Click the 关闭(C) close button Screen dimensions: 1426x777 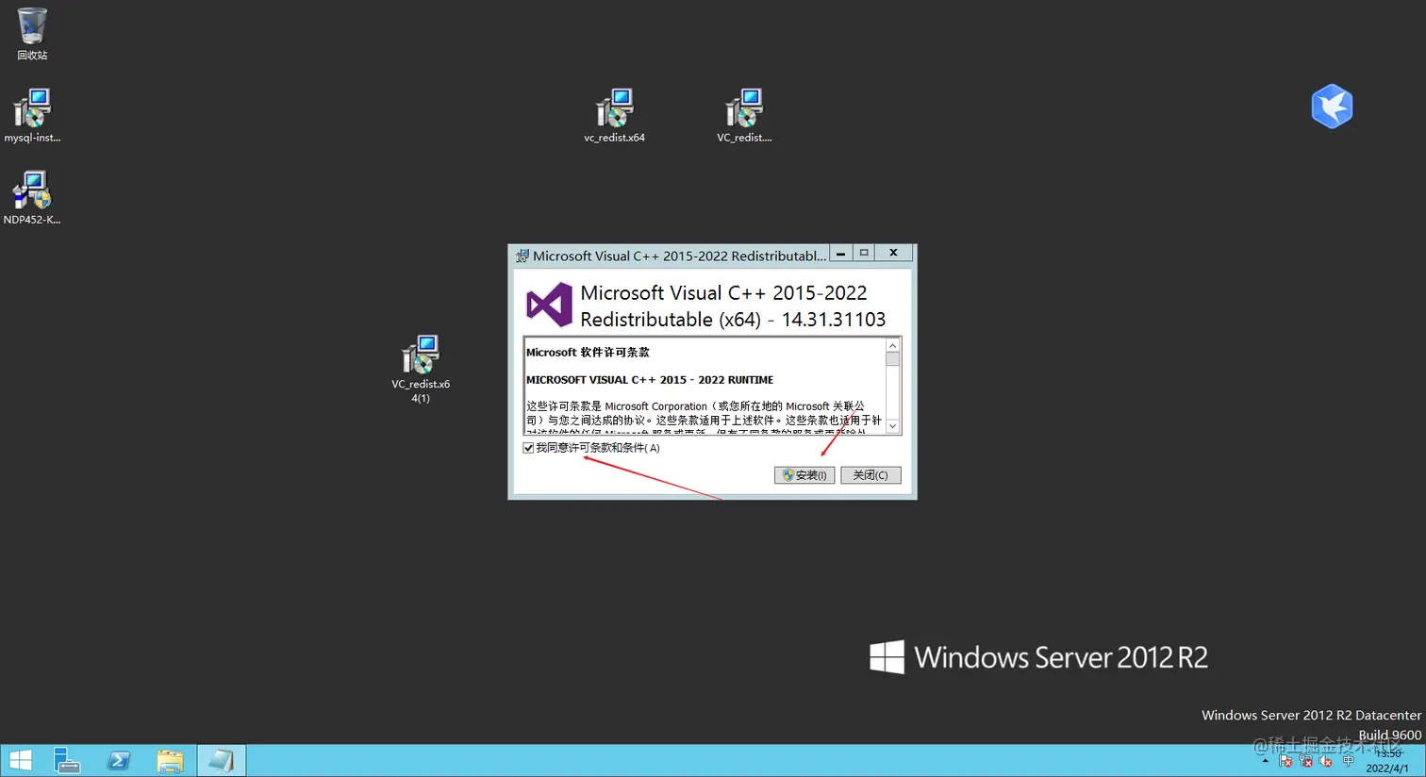point(871,475)
